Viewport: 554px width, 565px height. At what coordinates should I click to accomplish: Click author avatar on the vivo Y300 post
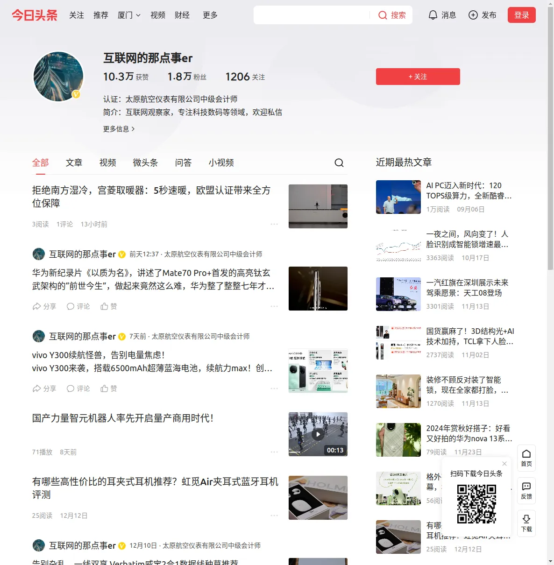point(38,336)
